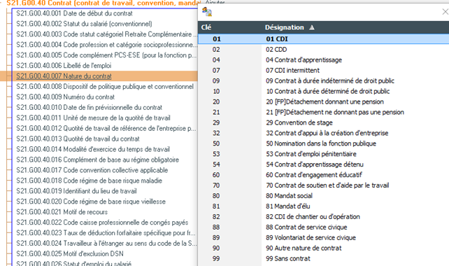
Task: Select highlighted S21.G00.40.007 Nature du contrat
Action: [64, 76]
